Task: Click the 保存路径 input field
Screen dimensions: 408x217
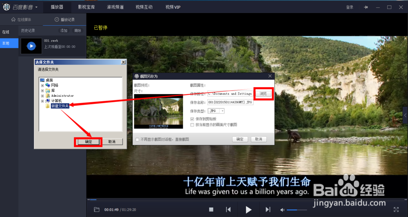Action: 230,94
